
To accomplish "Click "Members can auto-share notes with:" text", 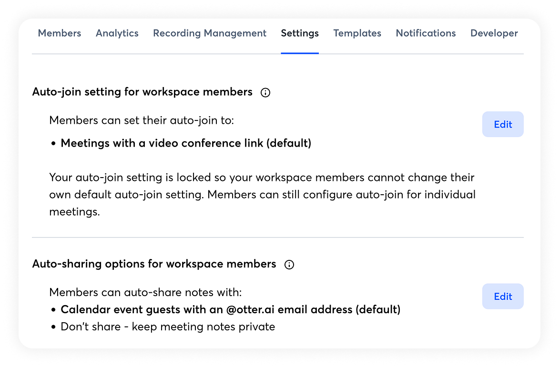I will tap(145, 292).
